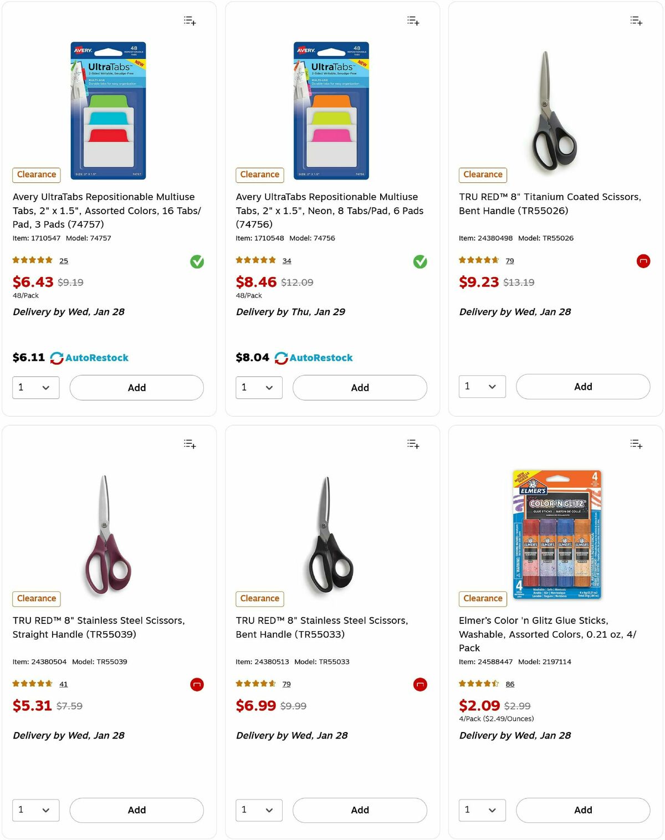Click the add-to-list icon on Elmer's Glue Sticks card

pyautogui.click(x=636, y=444)
